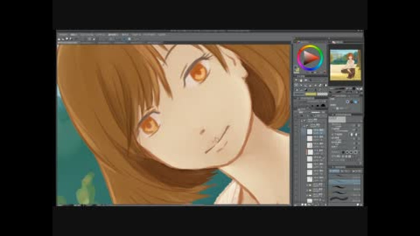Screen dimensions: 420x236
Task: Choose the solid black anti-aliasing circle
Action: click(x=343, y=152)
